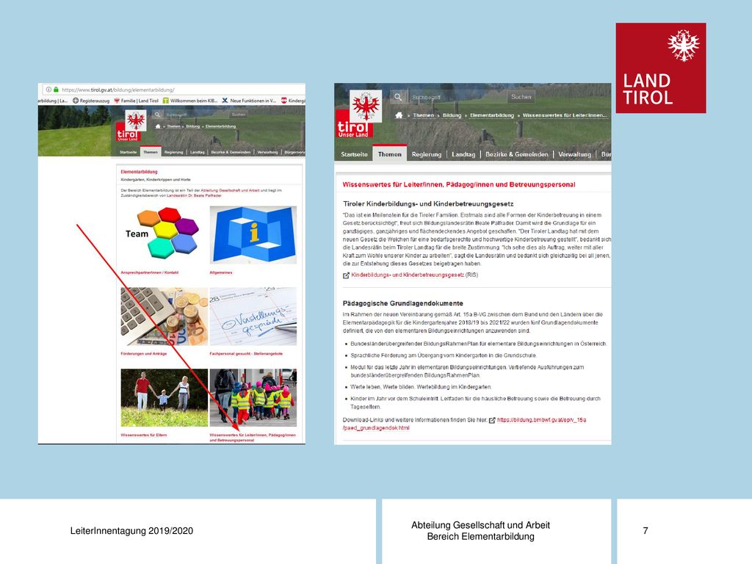Click the red Elementarbildung heading
Screen dimensions: 752x564
(x=139, y=172)
